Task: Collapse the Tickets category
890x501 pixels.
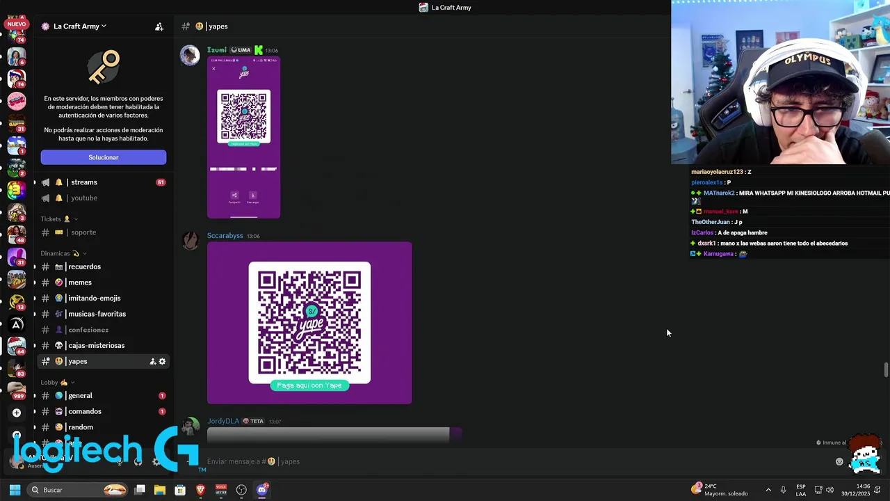Action: coord(58,219)
